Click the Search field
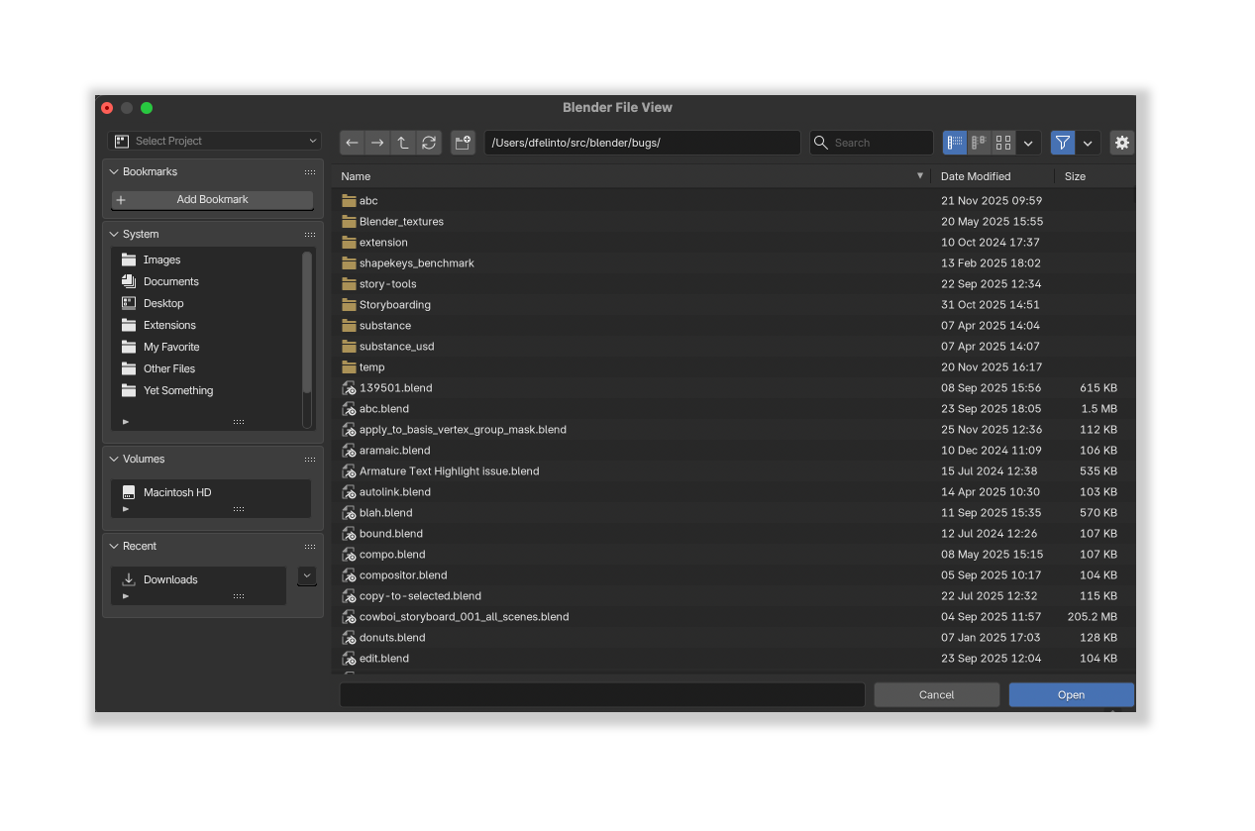The image size is (1255, 831). tap(872, 143)
